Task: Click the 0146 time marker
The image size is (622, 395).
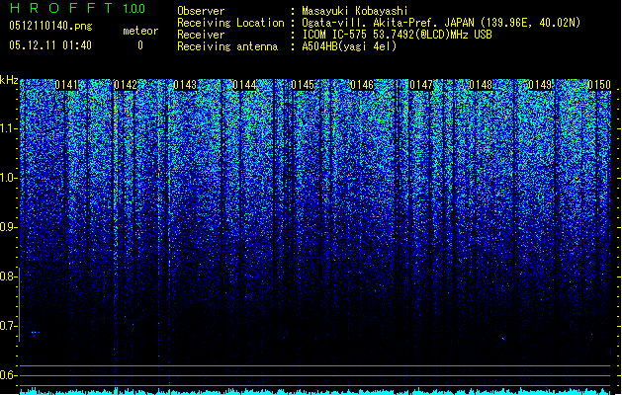Action: tap(362, 85)
